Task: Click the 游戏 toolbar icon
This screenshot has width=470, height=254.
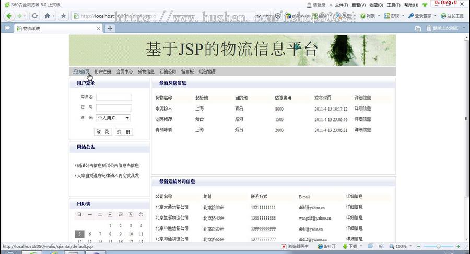Action: click(x=392, y=16)
